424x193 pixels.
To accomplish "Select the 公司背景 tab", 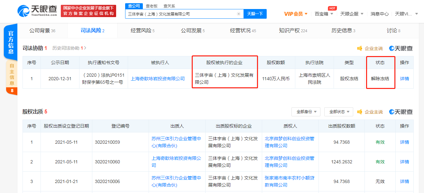I will (42, 31).
